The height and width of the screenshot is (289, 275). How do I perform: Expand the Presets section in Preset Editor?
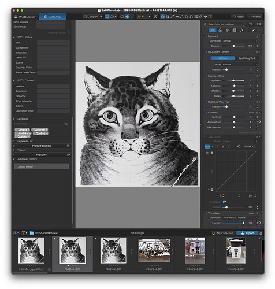[x=14, y=150]
